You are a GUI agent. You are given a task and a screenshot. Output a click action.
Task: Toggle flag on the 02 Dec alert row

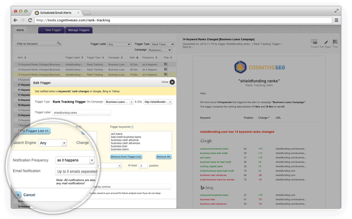[166, 64]
